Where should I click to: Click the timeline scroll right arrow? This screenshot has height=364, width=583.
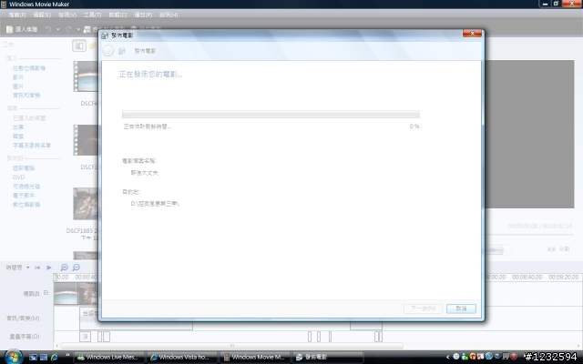[578, 346]
